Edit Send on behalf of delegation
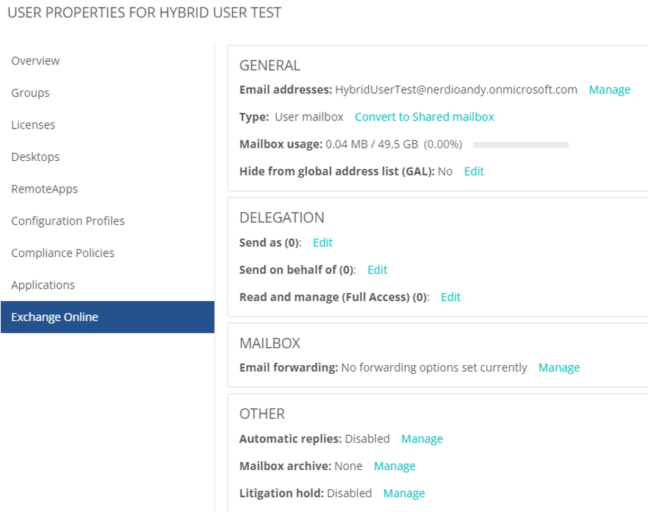Viewport: 648px width, 512px height. pos(377,270)
